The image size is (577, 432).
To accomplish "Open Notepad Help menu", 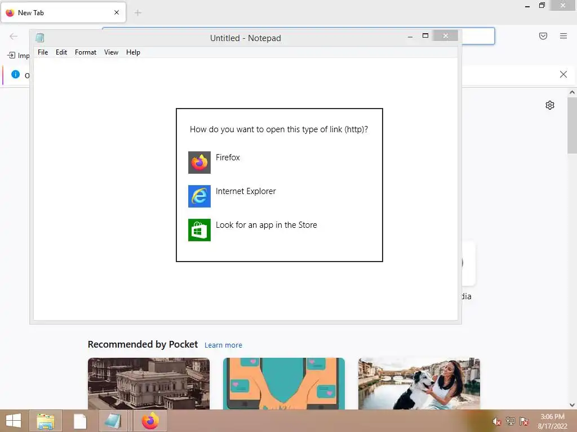I will point(133,52).
